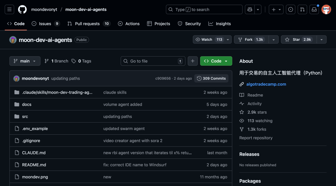Open the docs folder
Screen dimensions: 336x186
(x=27, y=104)
